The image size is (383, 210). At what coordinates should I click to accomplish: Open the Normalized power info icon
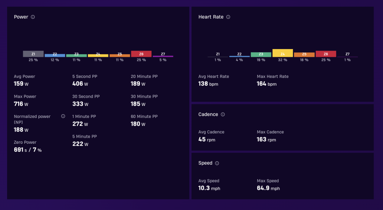(63, 116)
